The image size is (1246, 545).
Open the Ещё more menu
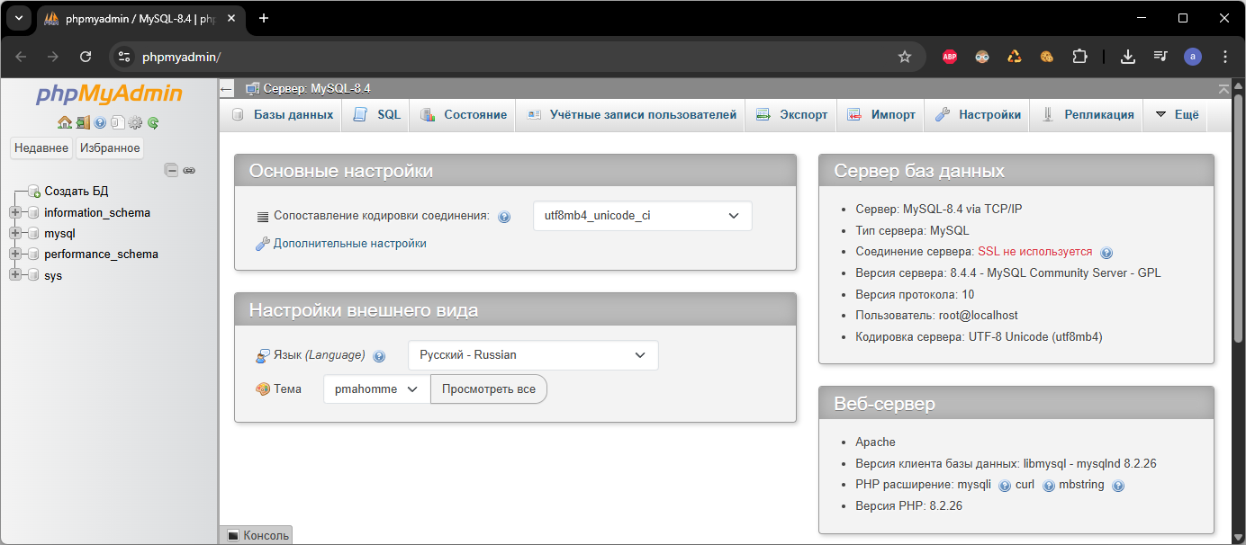[1177, 115]
